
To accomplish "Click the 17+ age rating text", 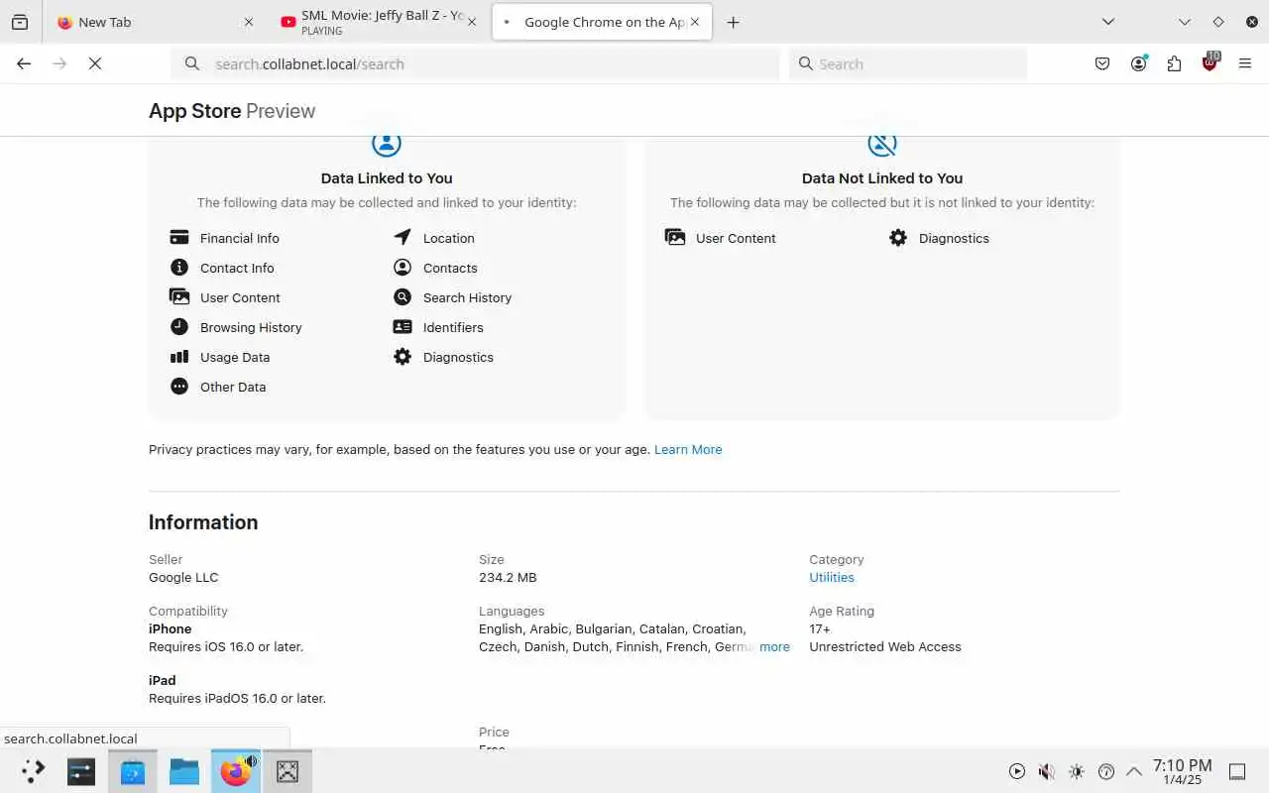I will point(820,628).
